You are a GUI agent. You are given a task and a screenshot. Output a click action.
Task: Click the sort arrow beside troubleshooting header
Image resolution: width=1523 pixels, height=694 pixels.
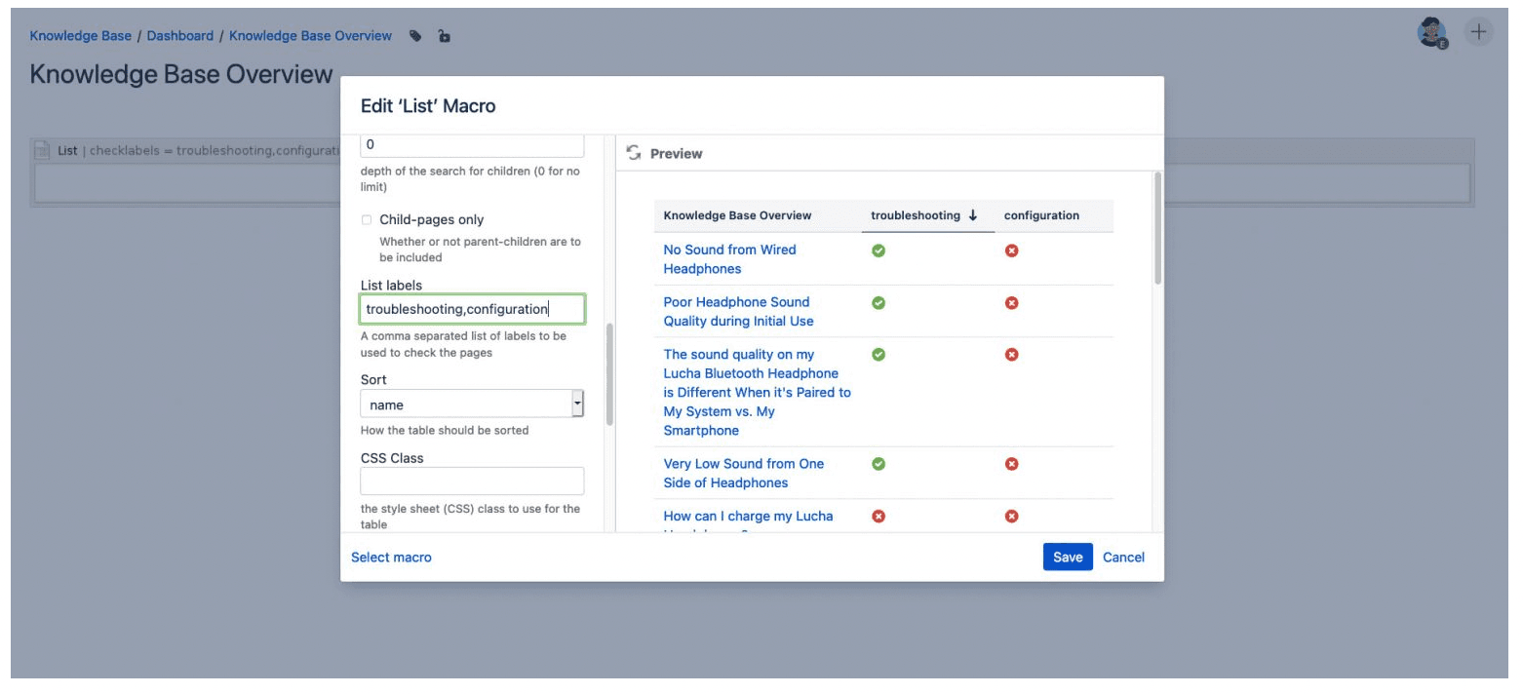click(x=973, y=215)
